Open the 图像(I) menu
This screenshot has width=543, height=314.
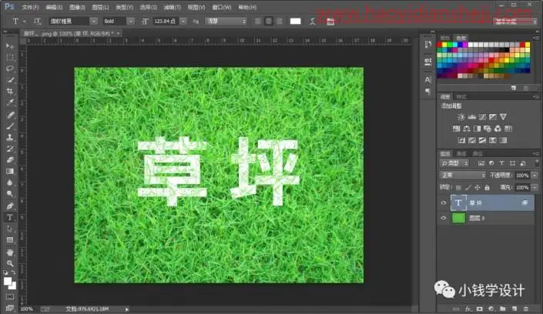point(77,7)
